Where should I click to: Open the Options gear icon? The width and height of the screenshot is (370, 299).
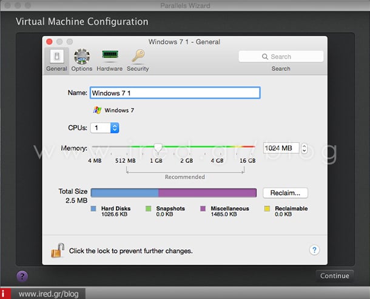point(82,56)
